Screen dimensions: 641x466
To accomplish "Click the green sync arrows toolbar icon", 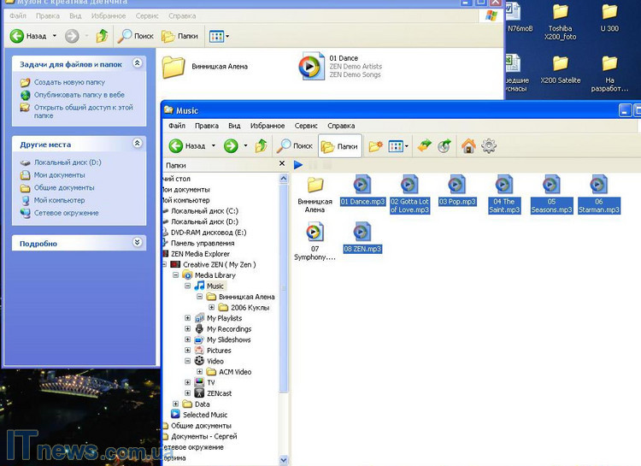I will [x=425, y=146].
